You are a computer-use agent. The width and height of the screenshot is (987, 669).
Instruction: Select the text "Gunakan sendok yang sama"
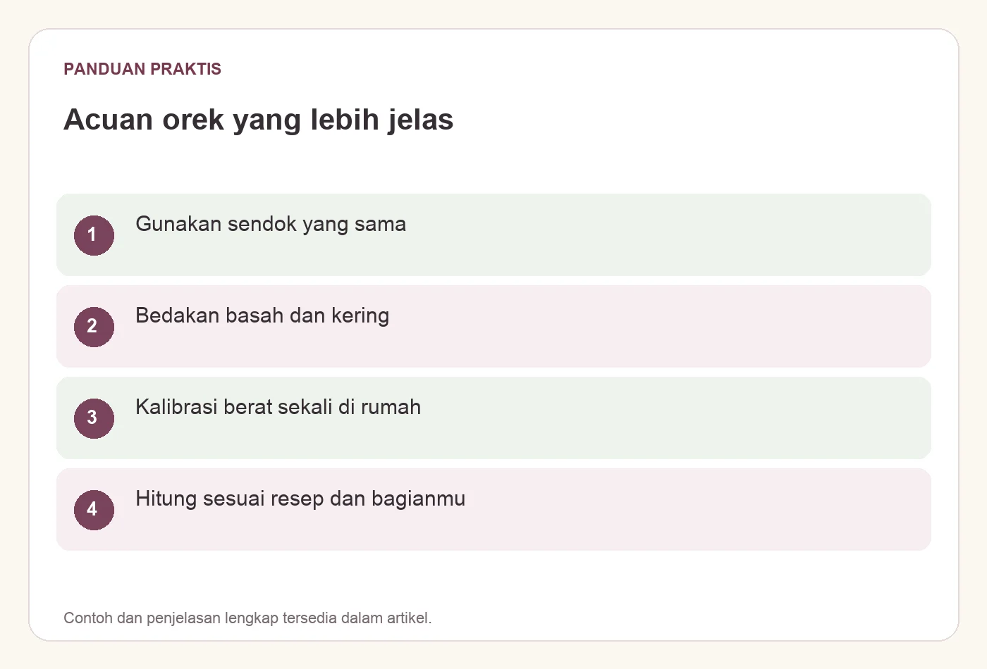click(271, 224)
